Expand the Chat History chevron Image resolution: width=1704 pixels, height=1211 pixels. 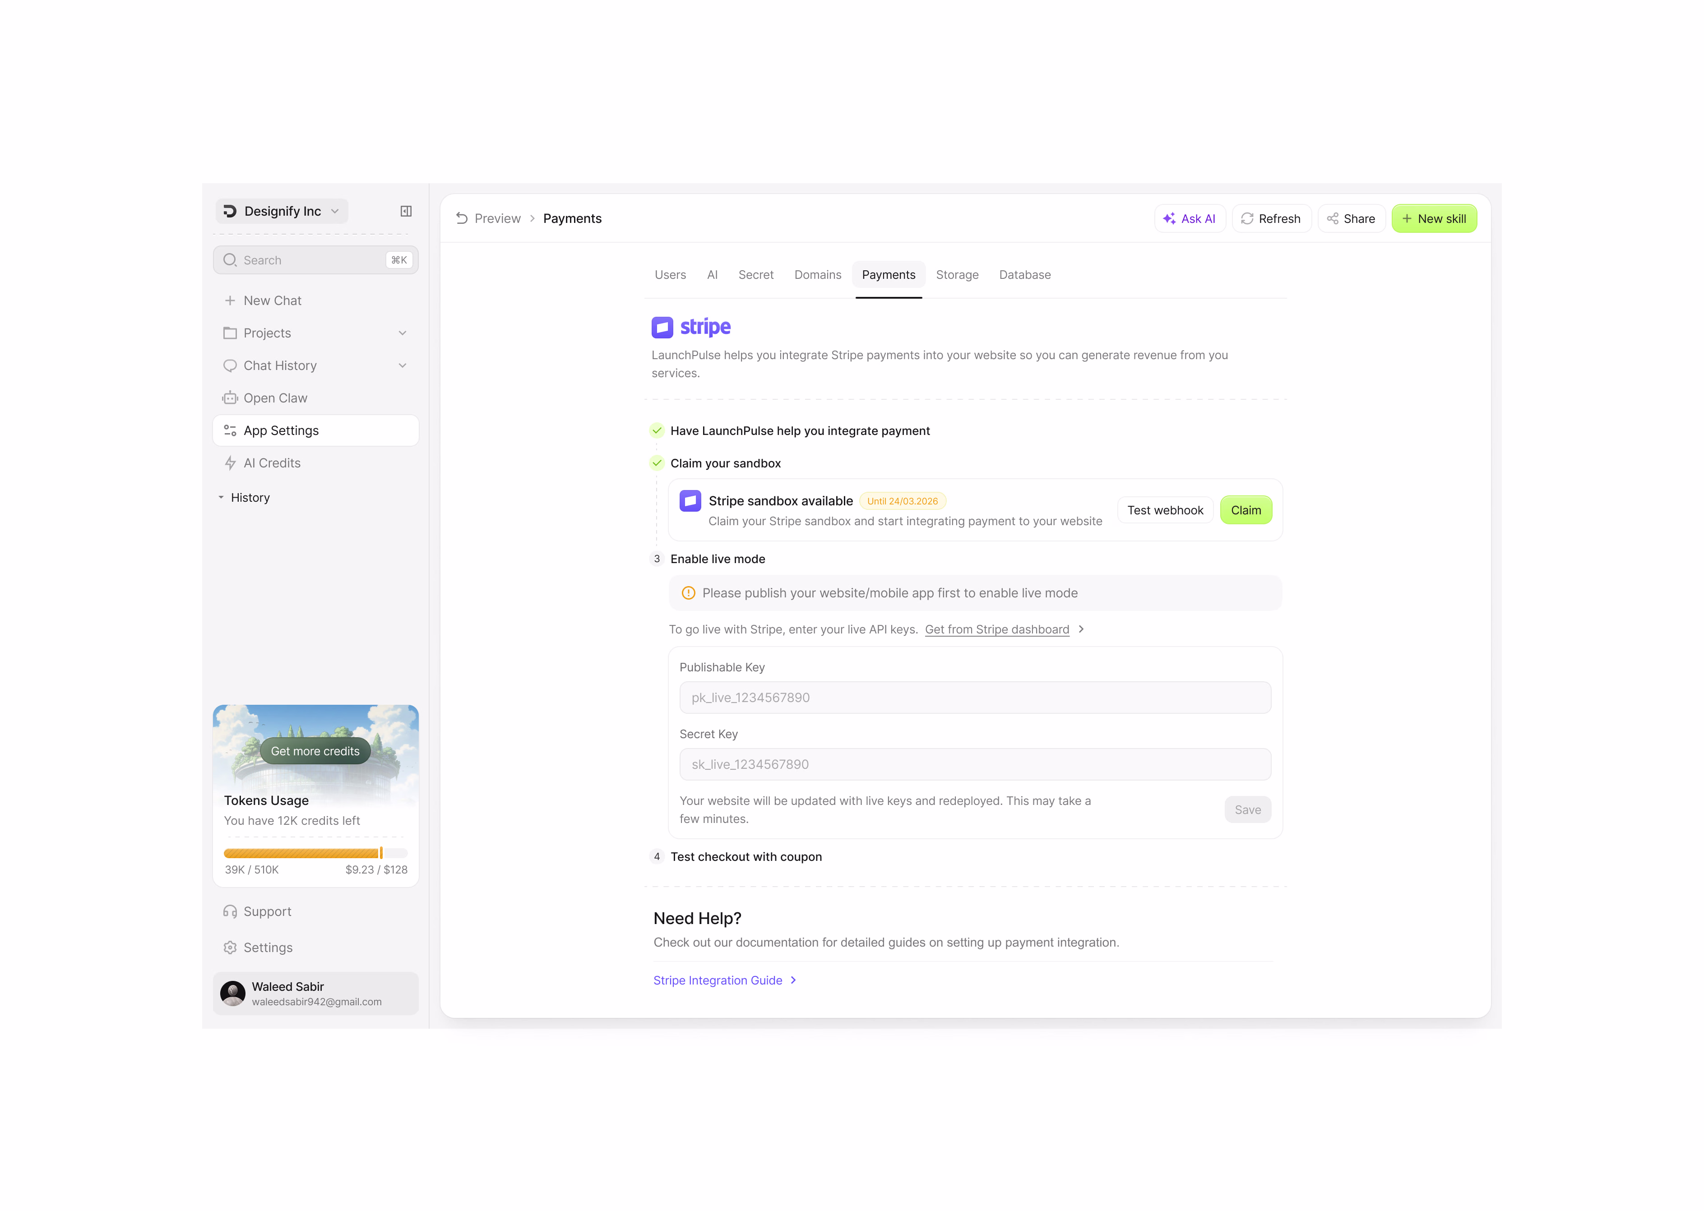click(x=402, y=365)
